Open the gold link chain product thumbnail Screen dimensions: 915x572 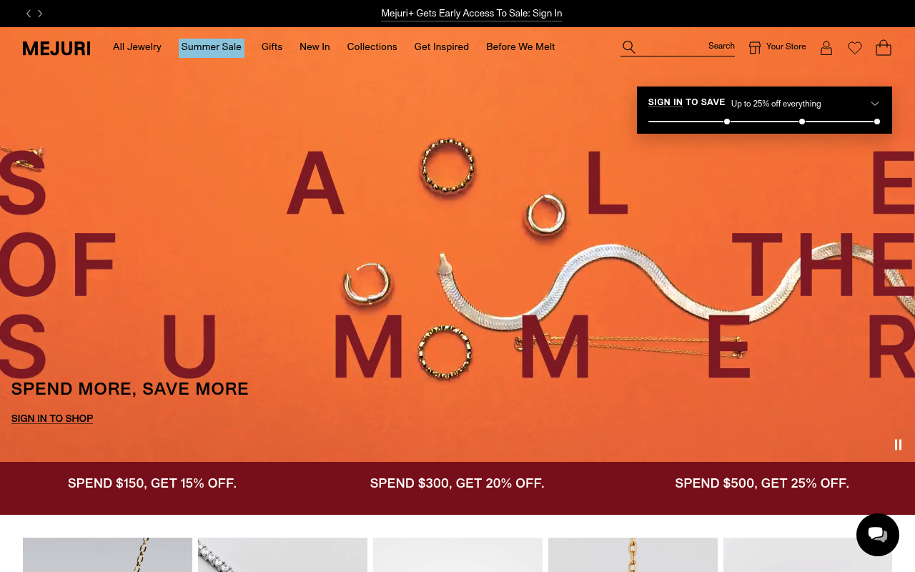pos(633,555)
